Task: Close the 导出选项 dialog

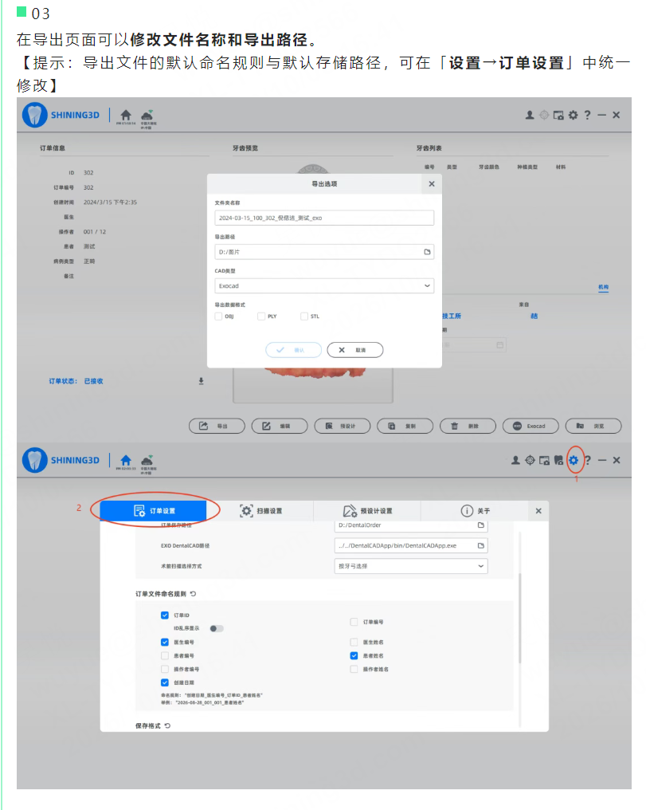Action: [x=432, y=183]
